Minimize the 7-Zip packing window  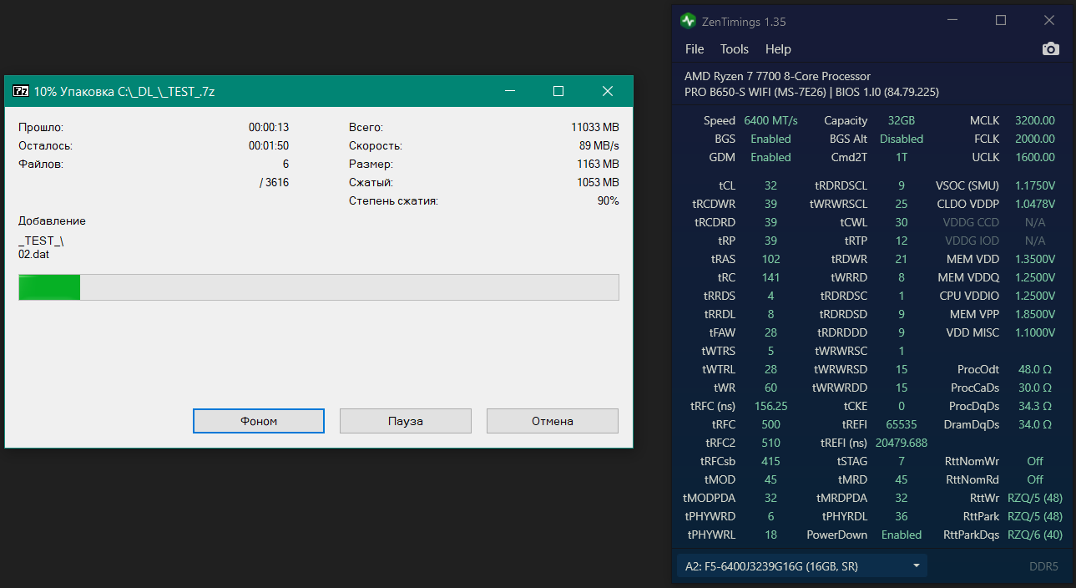(x=510, y=91)
